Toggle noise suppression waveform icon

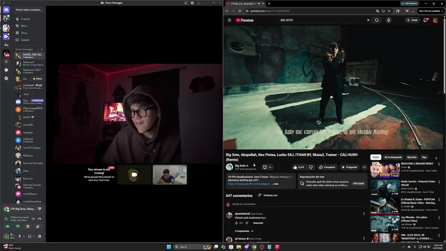[x=33, y=219]
